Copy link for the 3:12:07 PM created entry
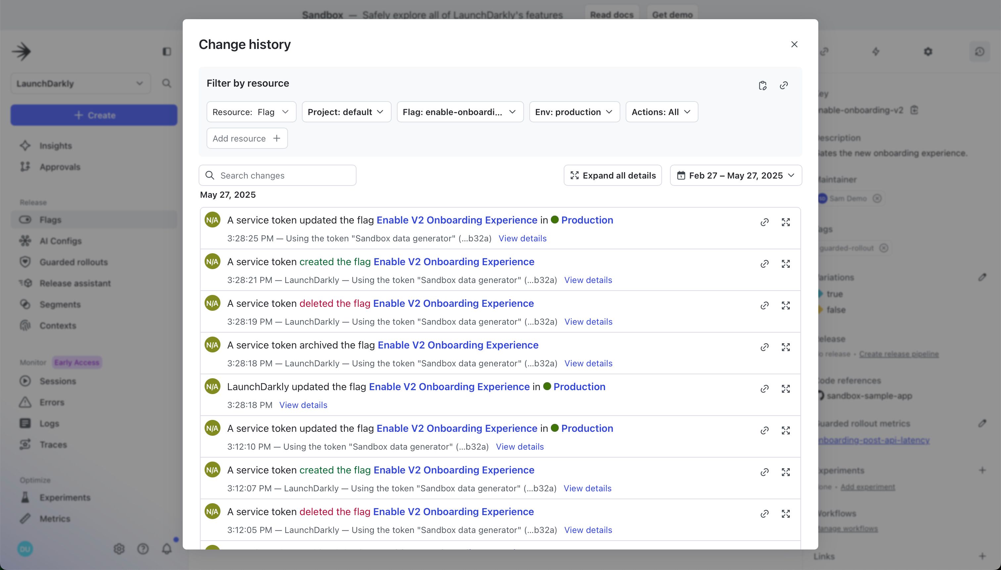 tap(764, 472)
